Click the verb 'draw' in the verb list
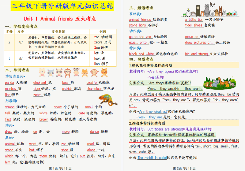Image resolution: width=245 pixels, height=171 pixels. tap(9, 132)
